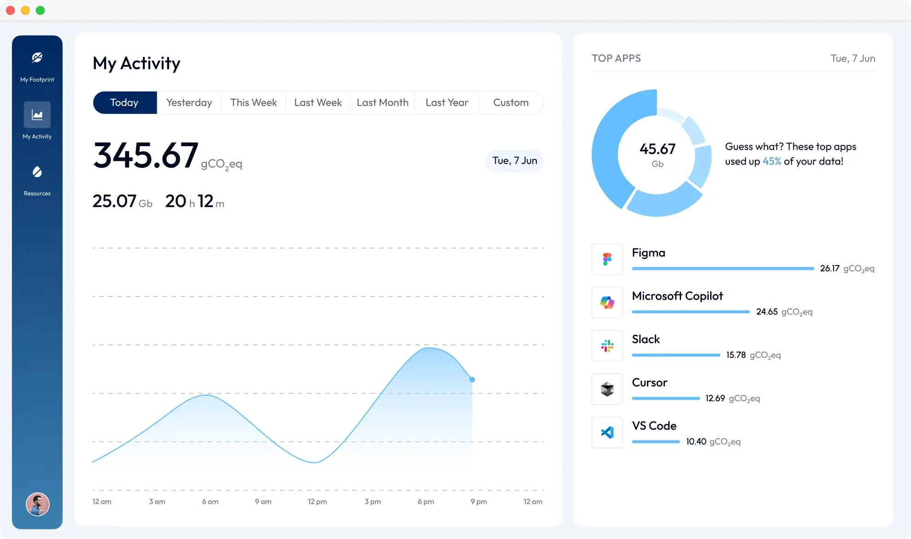
Task: Click the Cursor app icon
Action: [607, 389]
